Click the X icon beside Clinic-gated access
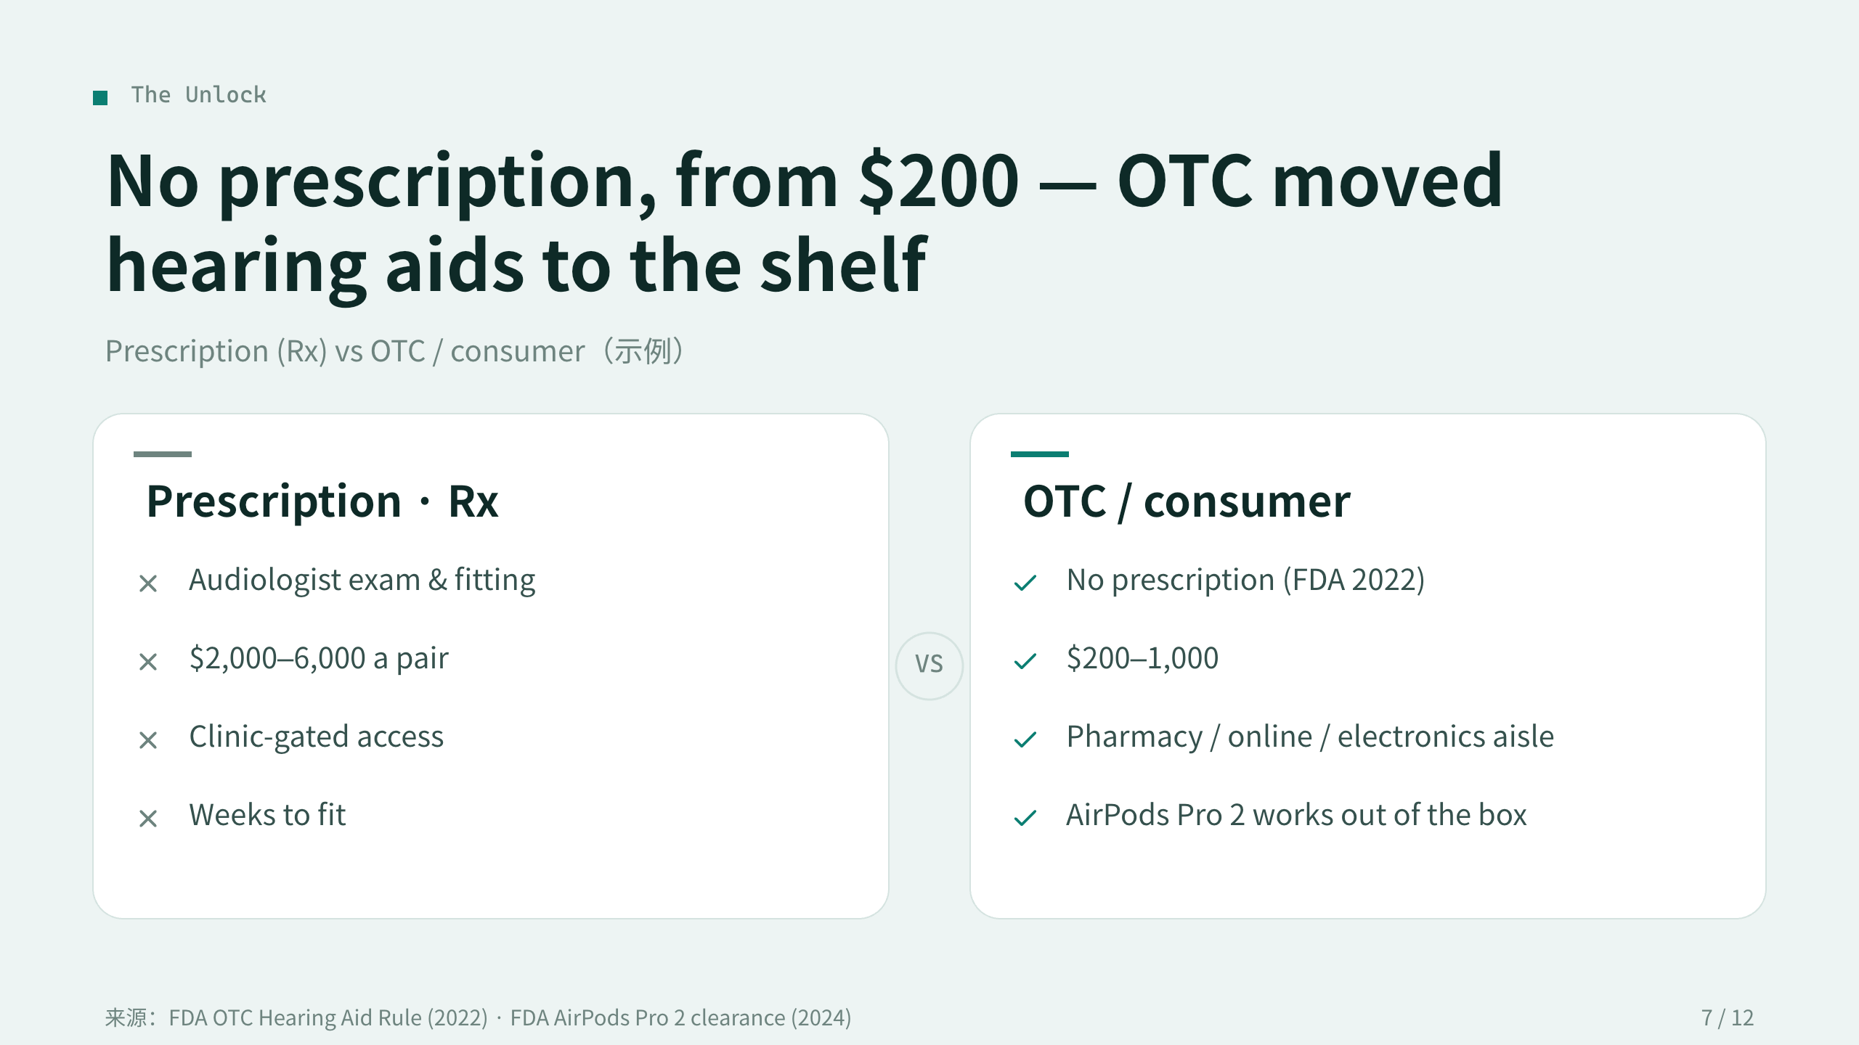 148,739
